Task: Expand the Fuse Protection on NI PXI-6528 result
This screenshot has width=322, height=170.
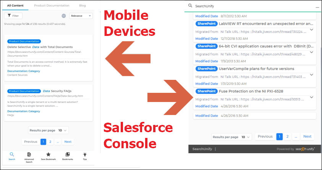Action: click(311, 97)
